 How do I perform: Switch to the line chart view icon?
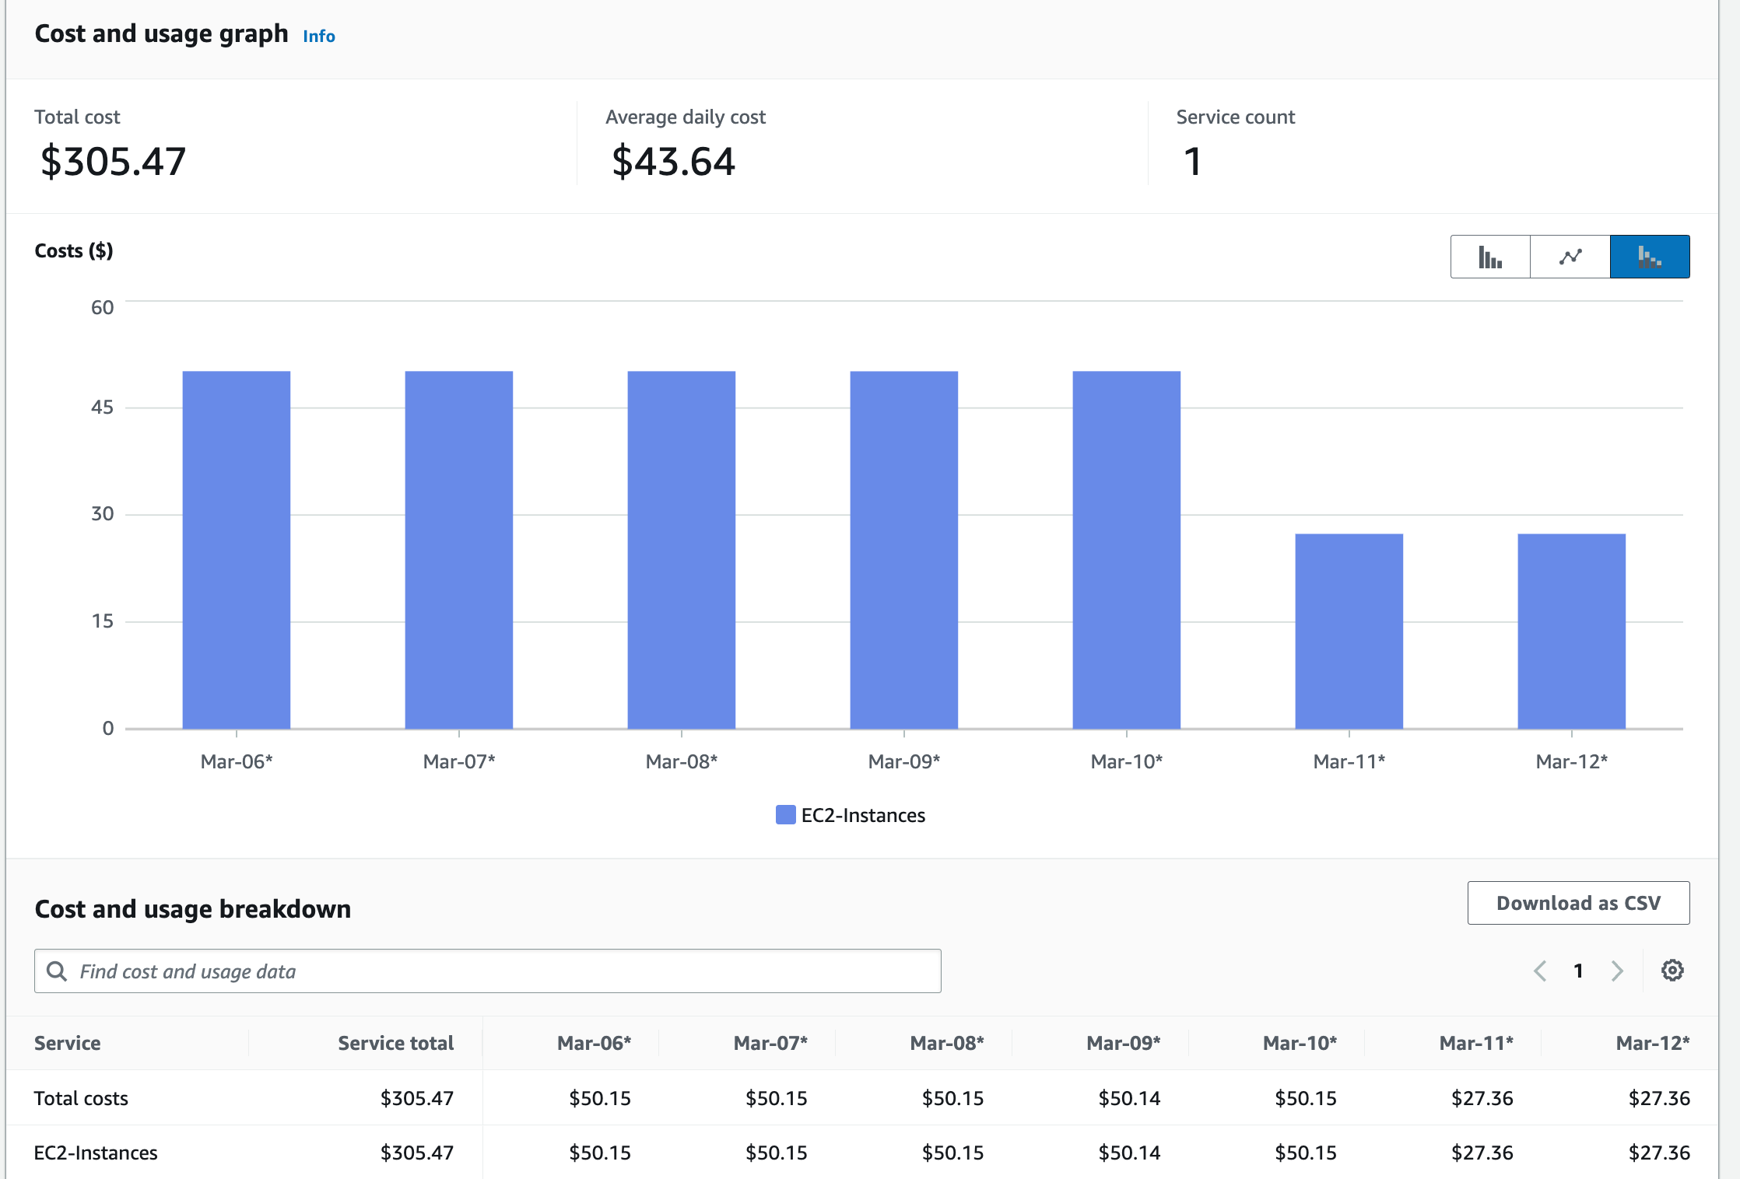[x=1569, y=256]
